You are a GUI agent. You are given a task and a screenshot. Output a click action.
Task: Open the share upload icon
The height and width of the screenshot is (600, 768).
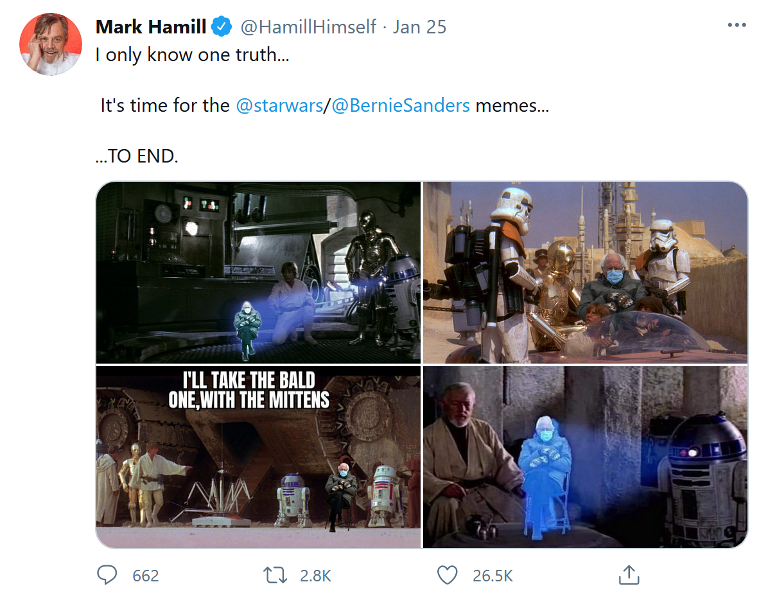tap(628, 575)
